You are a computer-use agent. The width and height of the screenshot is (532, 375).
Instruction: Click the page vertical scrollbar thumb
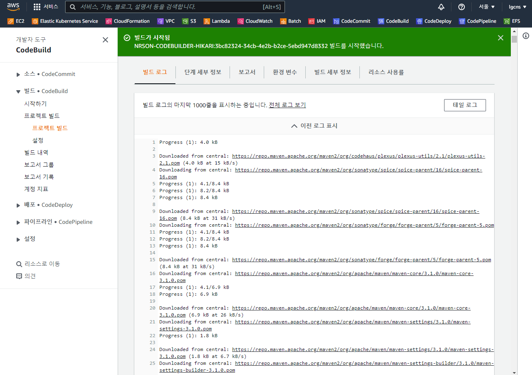(514, 39)
